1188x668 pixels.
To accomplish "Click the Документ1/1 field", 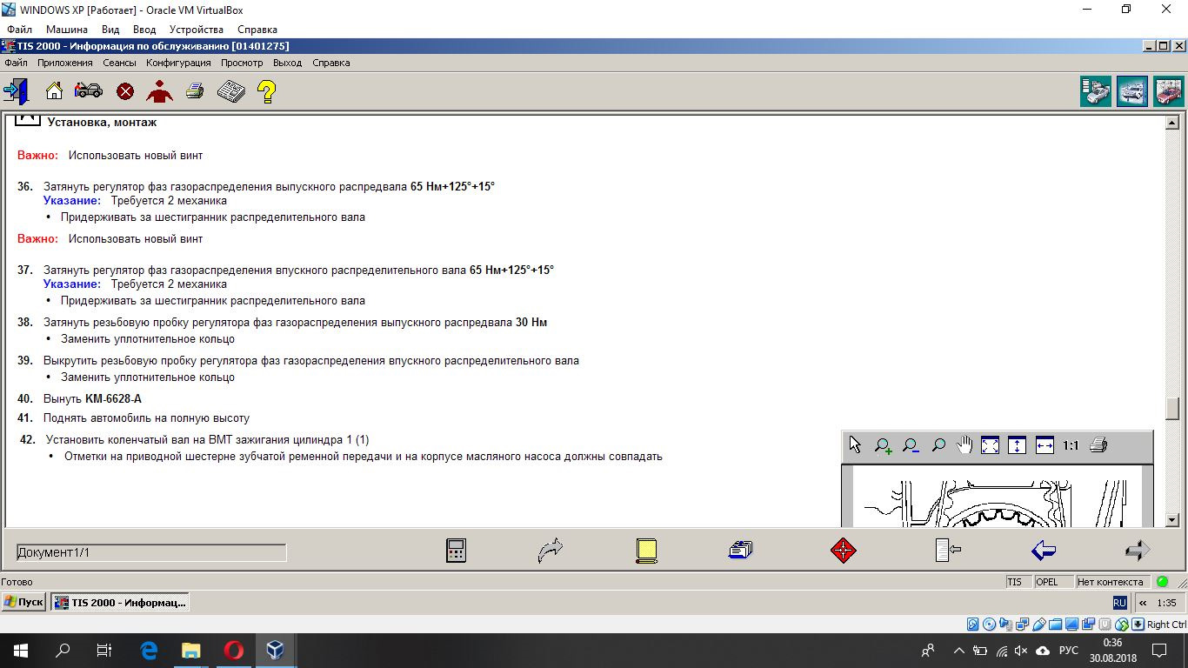I will 151,552.
